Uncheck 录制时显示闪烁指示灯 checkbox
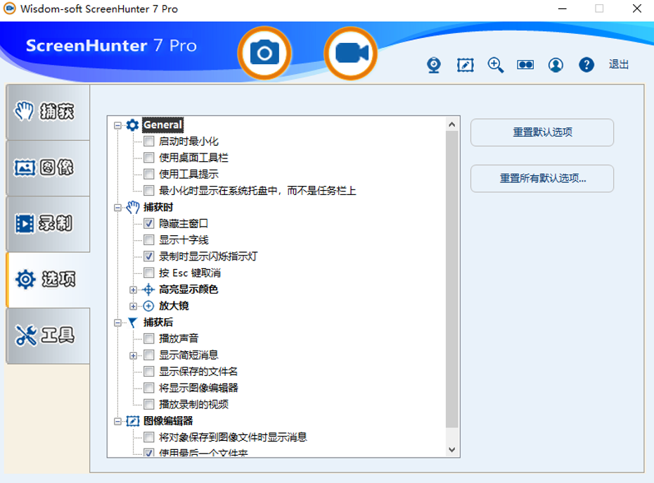 pos(149,256)
